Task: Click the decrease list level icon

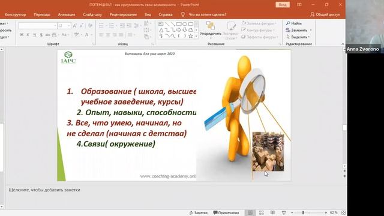Action: tap(122, 26)
